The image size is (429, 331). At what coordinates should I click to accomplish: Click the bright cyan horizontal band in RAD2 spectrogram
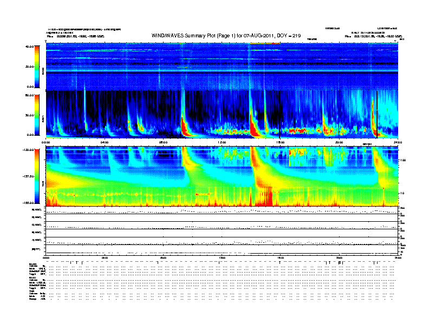222,70
